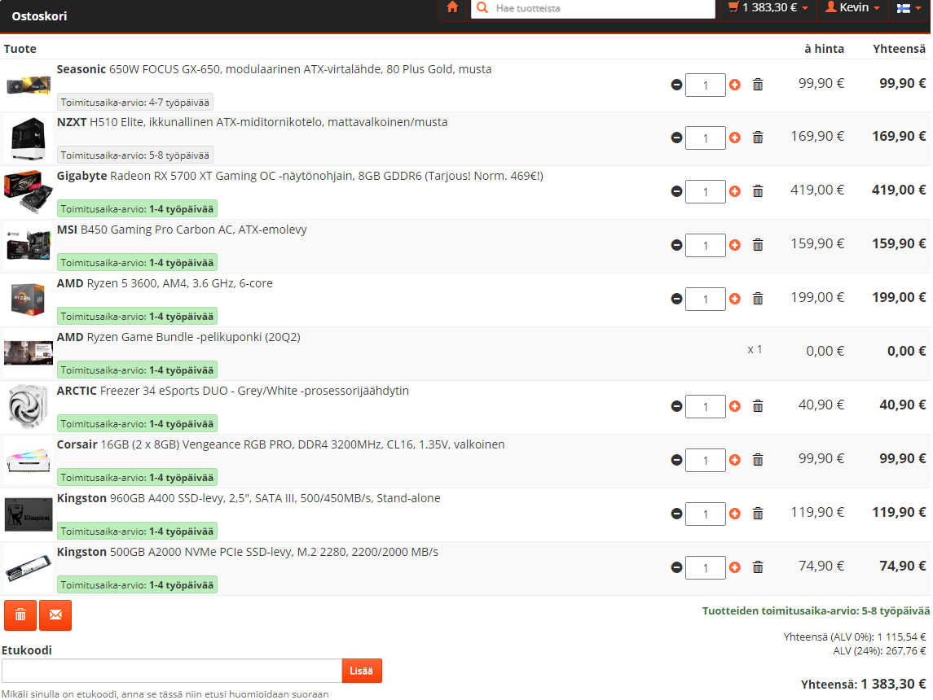Viewport: 933px width, 700px height.
Task: Delete Kingston 960GB A400 SSD row
Action: (758, 513)
